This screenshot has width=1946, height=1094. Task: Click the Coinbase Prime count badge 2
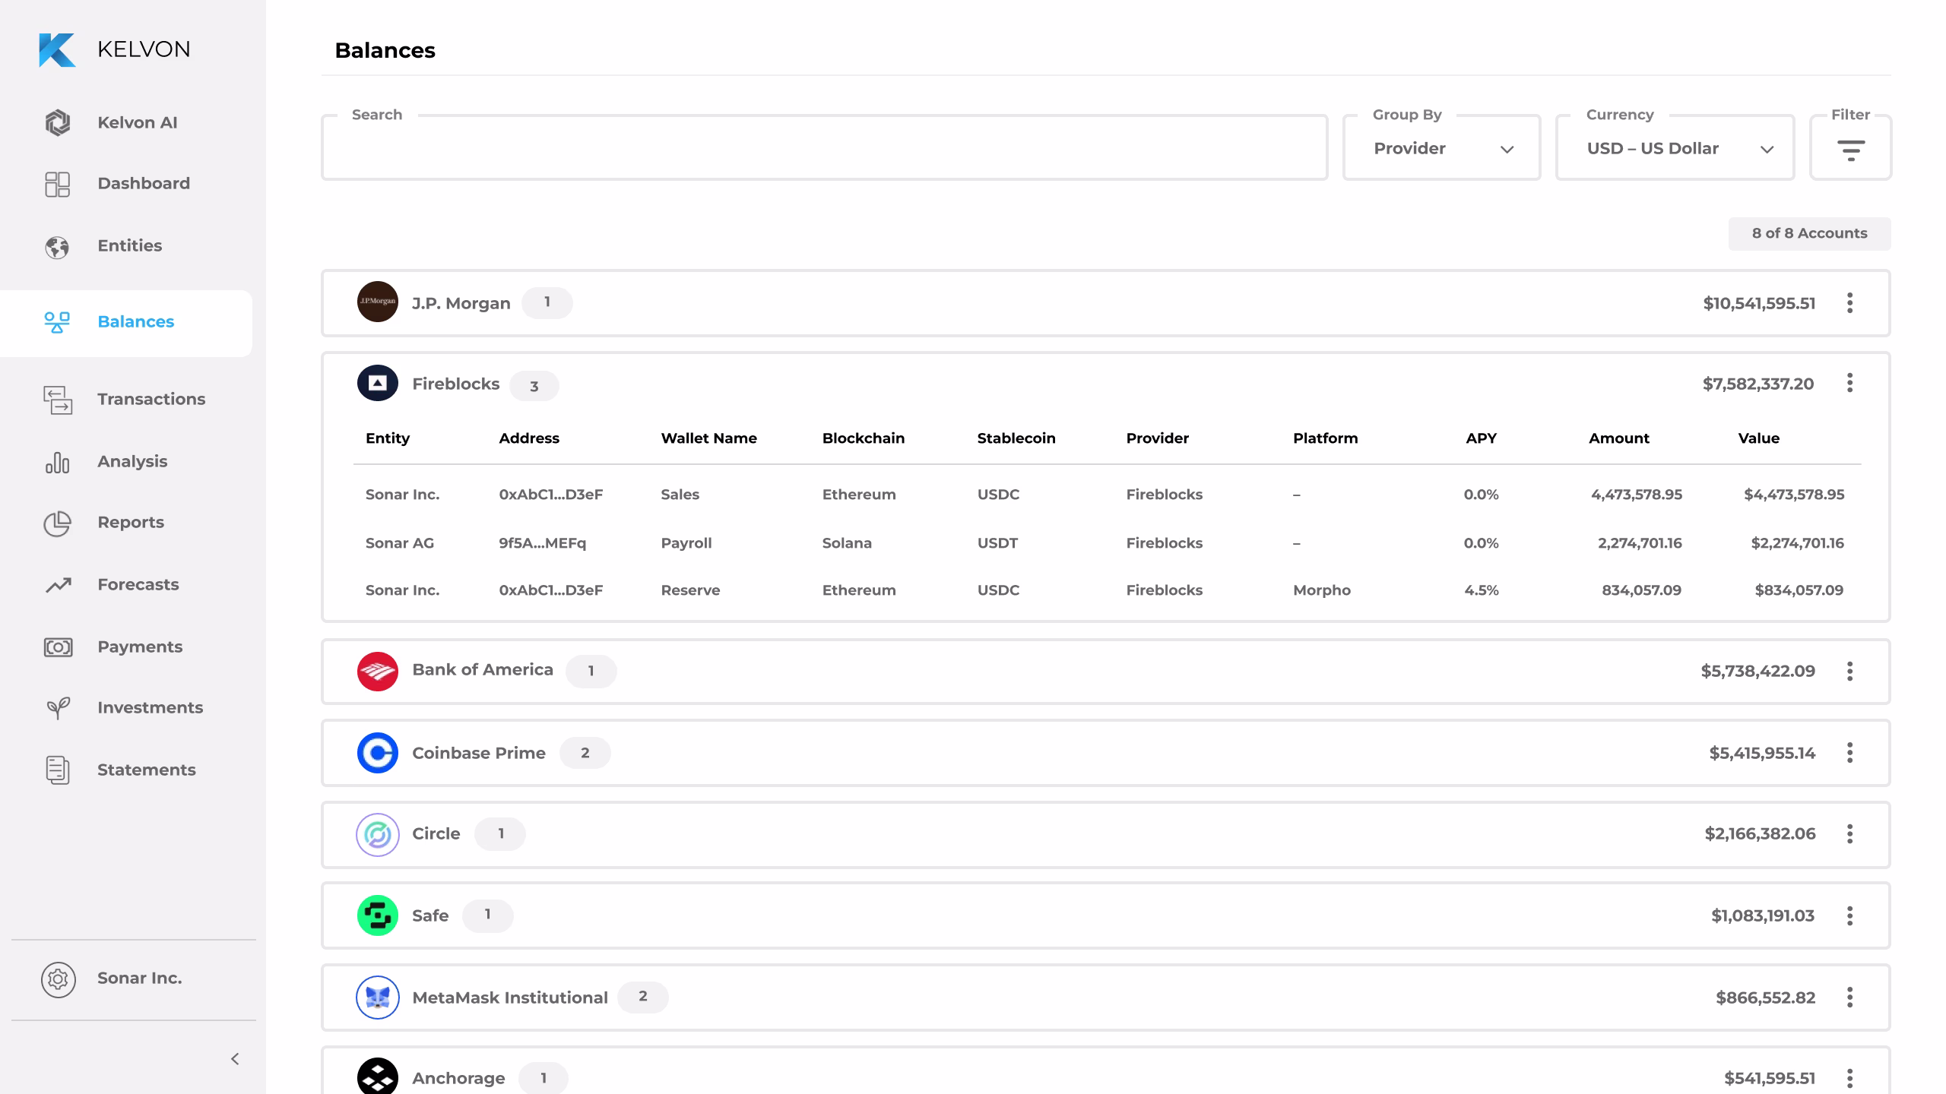pyautogui.click(x=585, y=753)
